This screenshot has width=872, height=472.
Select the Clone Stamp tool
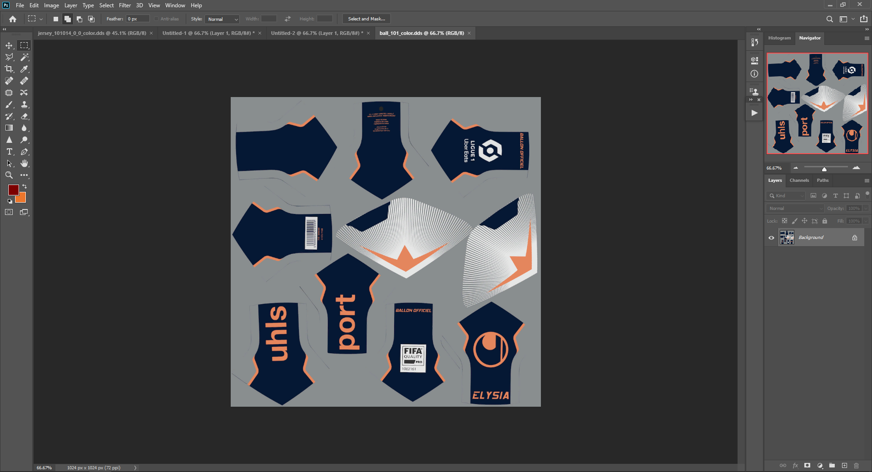click(x=24, y=104)
